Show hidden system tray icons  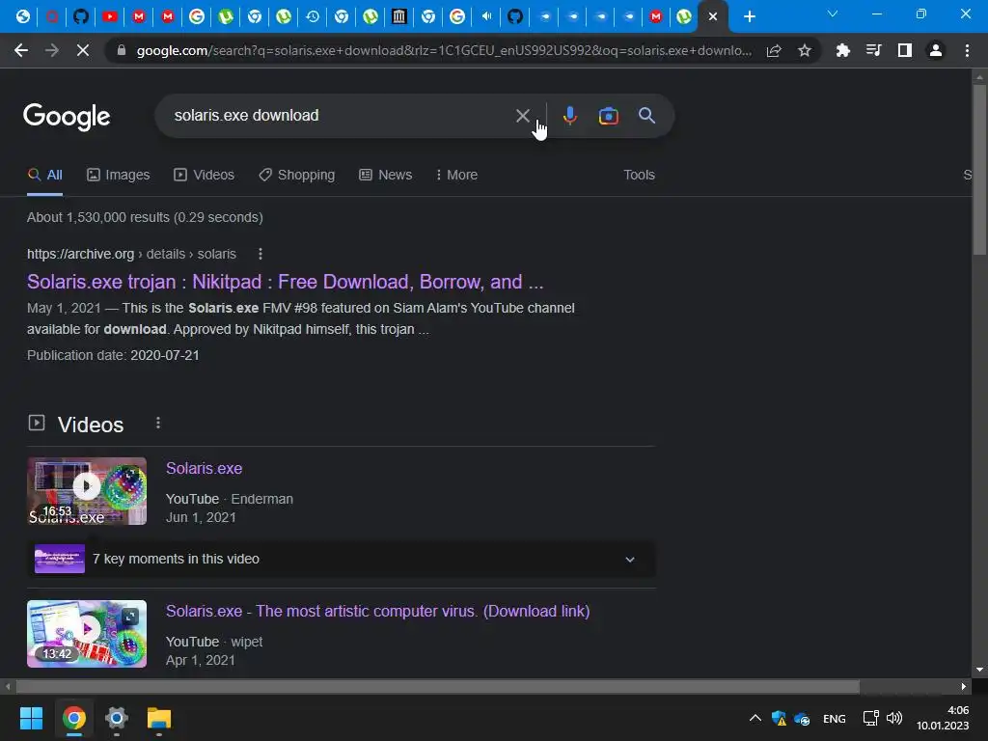(755, 718)
